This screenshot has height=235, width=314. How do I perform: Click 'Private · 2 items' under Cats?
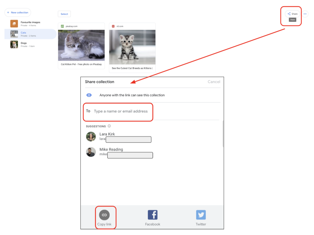click(x=28, y=36)
